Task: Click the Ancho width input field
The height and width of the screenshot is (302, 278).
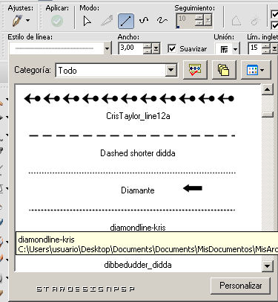Action: click(x=130, y=48)
